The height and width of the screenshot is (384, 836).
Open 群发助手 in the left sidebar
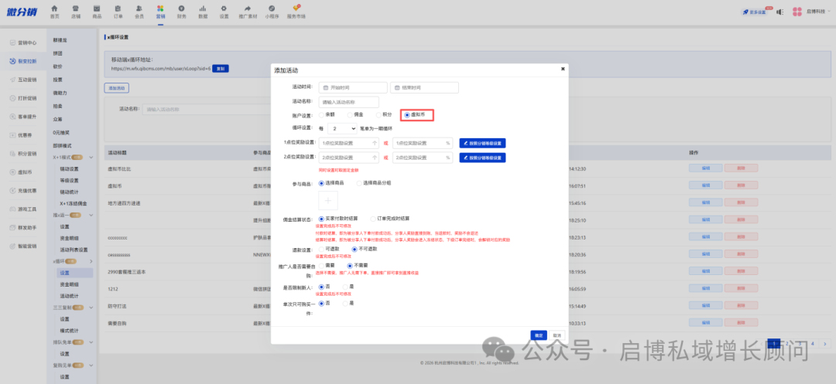23,228
